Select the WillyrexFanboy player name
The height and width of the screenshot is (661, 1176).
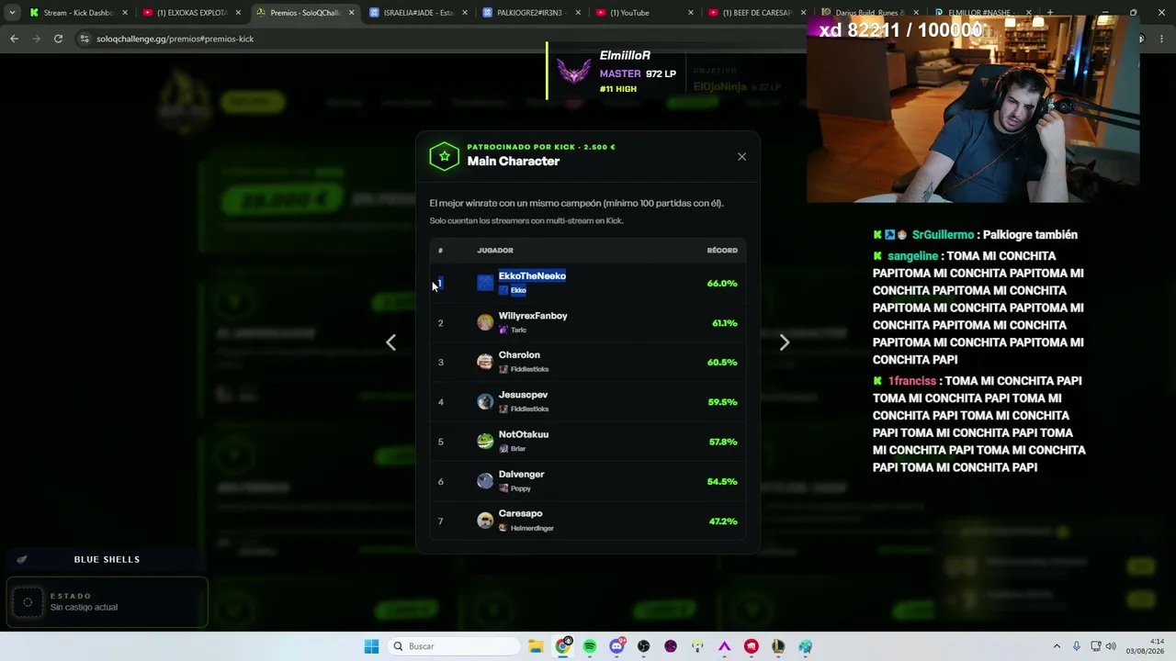(533, 316)
